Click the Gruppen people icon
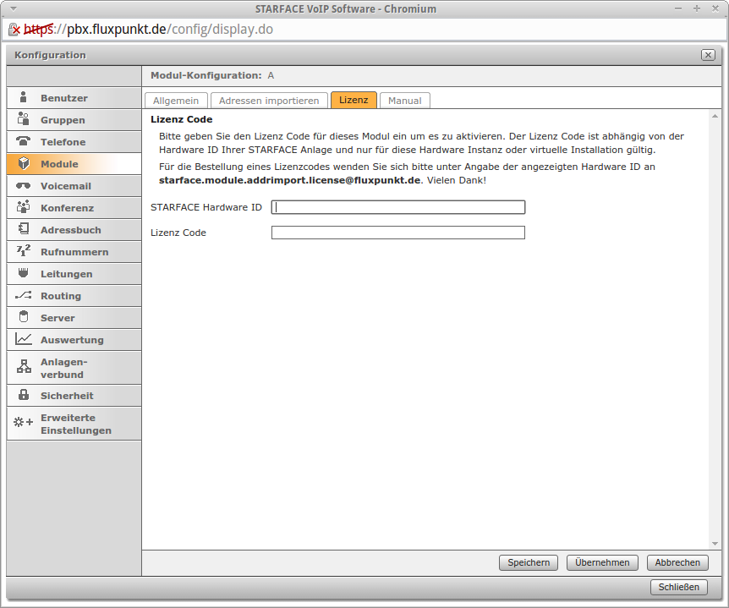 [x=23, y=119]
